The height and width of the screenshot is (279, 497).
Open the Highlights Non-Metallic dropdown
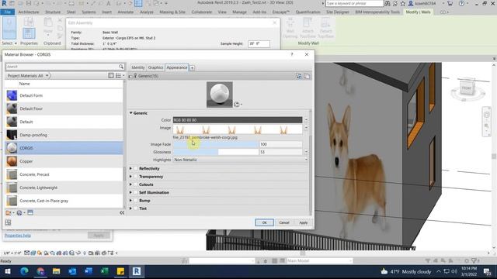[240, 160]
